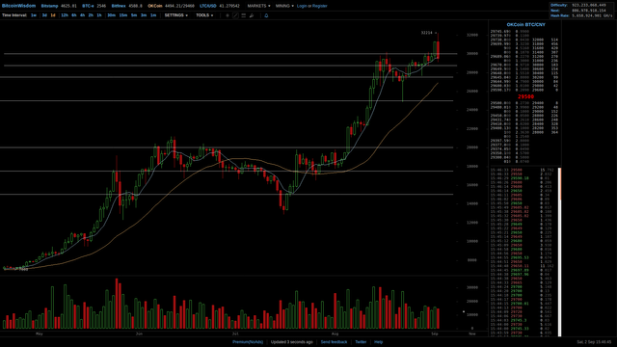Viewport: 617px width, 347px height.
Task: Open the wrench settings icon
Action: 252,15
